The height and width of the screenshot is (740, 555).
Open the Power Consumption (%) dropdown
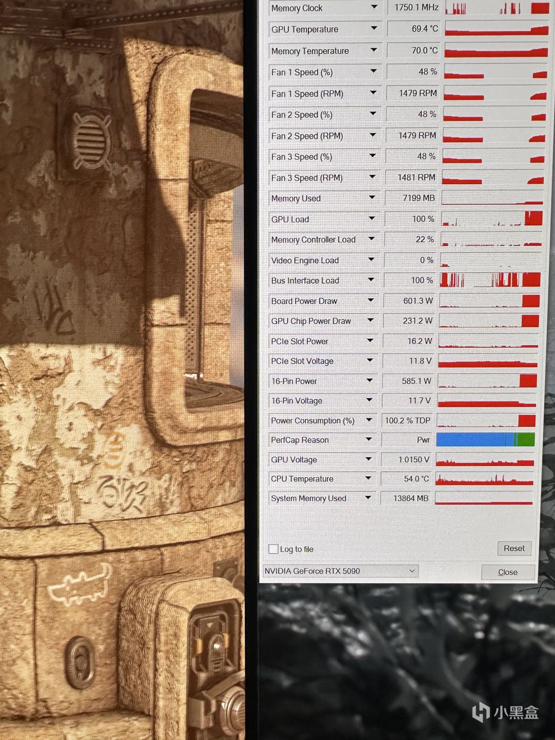(x=369, y=420)
